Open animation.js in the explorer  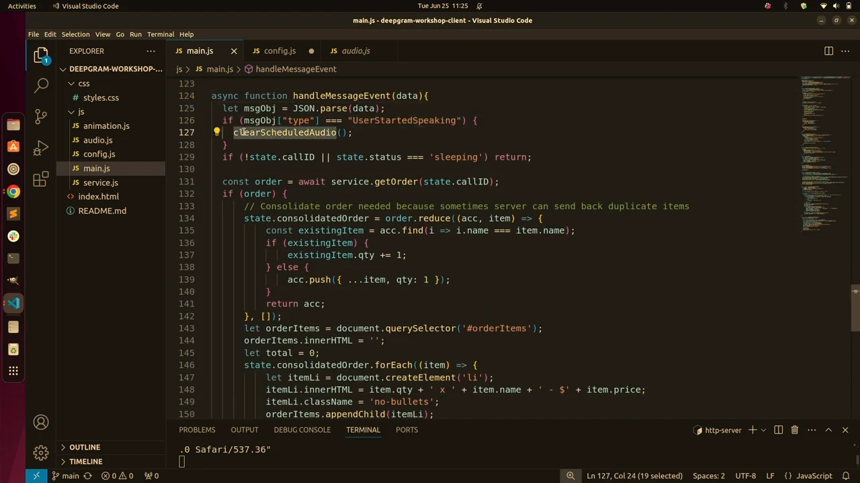click(106, 126)
